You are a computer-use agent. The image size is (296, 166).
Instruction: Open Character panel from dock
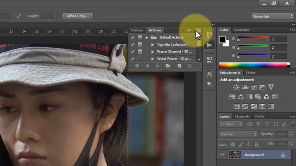[x=210, y=74]
